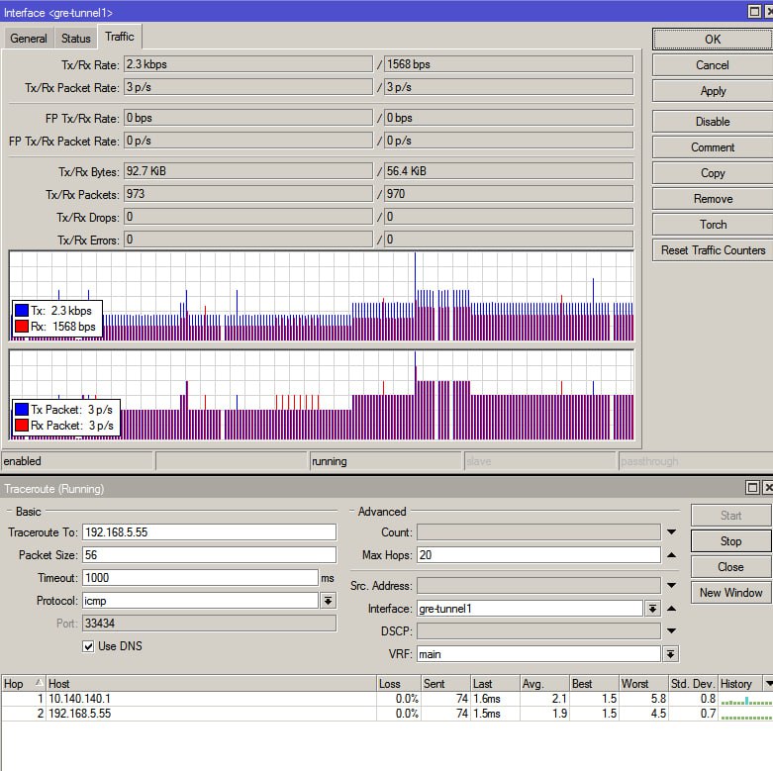Select hop row 10.140.140.1
The height and width of the screenshot is (771, 773).
tap(386, 699)
